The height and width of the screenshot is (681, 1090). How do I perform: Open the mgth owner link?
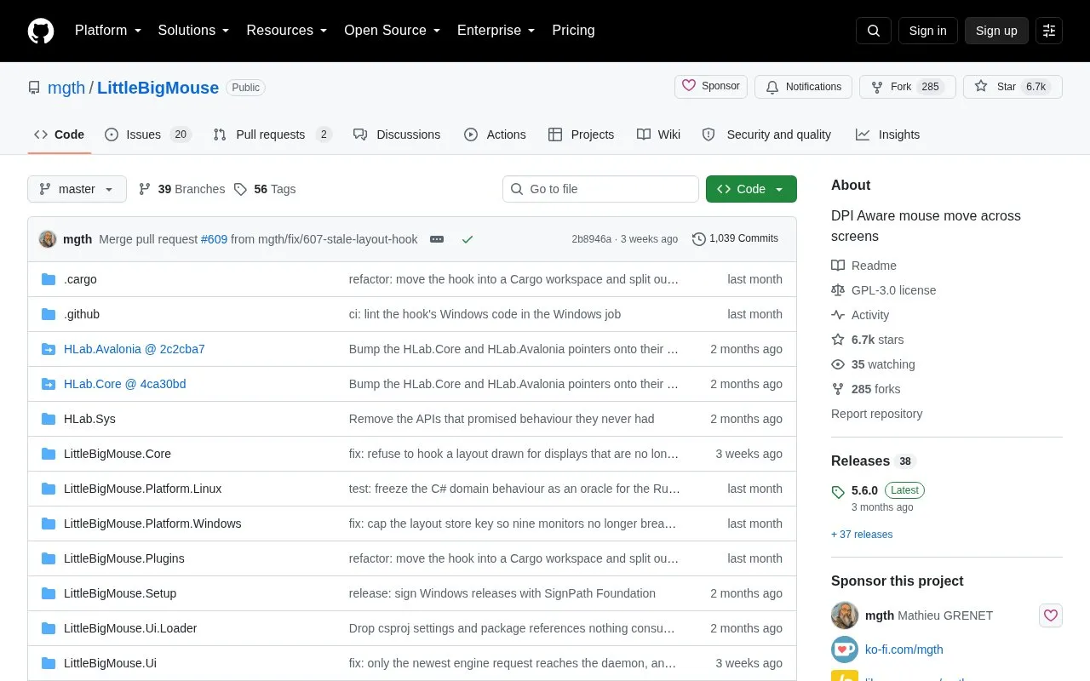[x=66, y=88]
